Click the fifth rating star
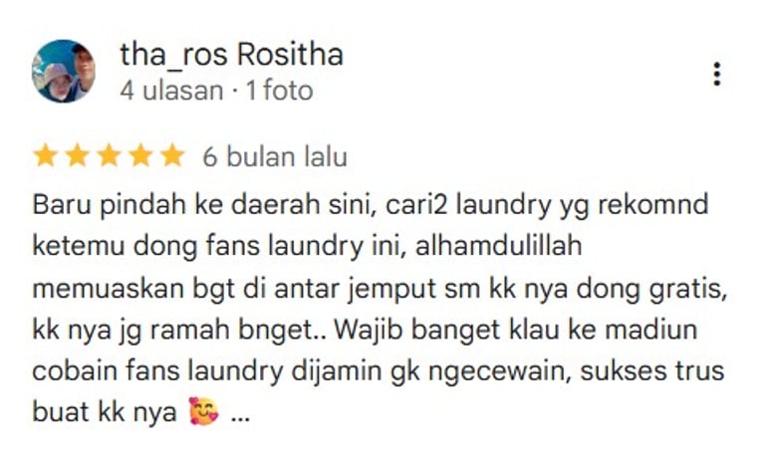The height and width of the screenshot is (464, 765). click(172, 156)
